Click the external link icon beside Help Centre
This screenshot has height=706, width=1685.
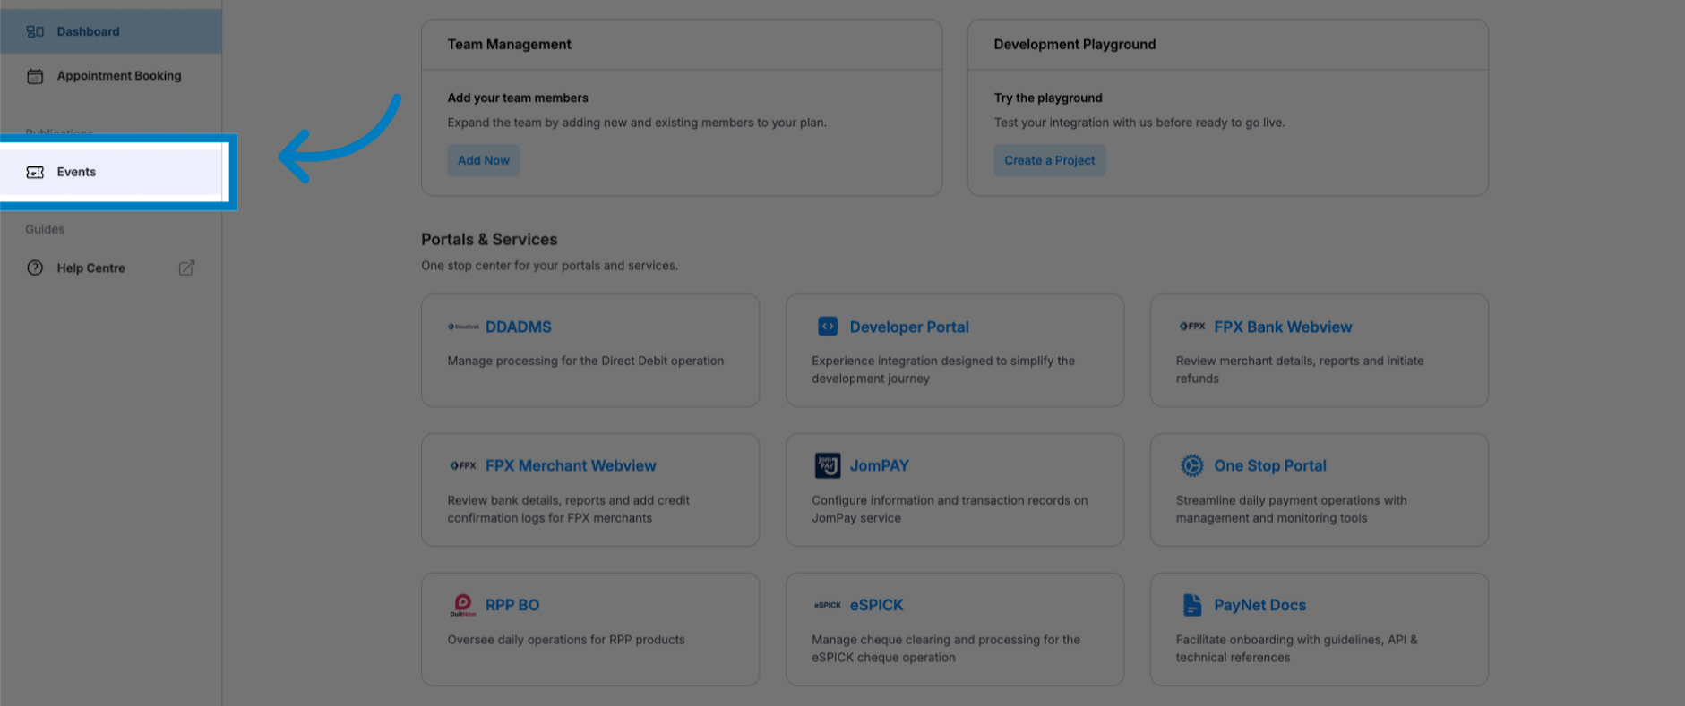tap(186, 268)
